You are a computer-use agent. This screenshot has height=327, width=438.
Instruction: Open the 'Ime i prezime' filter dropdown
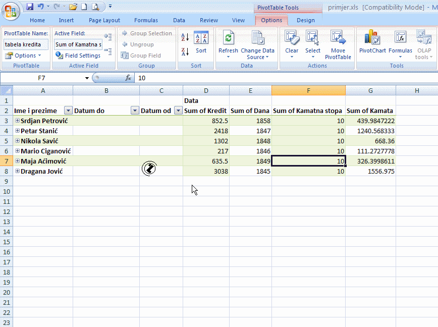click(68, 111)
